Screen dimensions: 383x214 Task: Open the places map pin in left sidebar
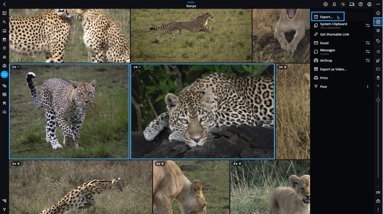click(x=4, y=48)
